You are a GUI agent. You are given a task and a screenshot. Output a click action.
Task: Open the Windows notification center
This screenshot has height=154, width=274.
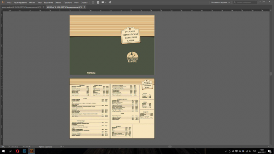(x=270, y=151)
